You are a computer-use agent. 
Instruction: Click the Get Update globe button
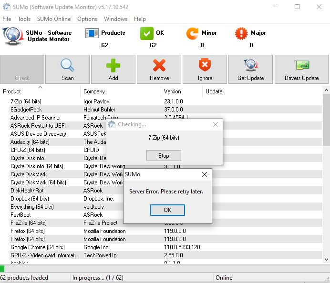(250, 70)
